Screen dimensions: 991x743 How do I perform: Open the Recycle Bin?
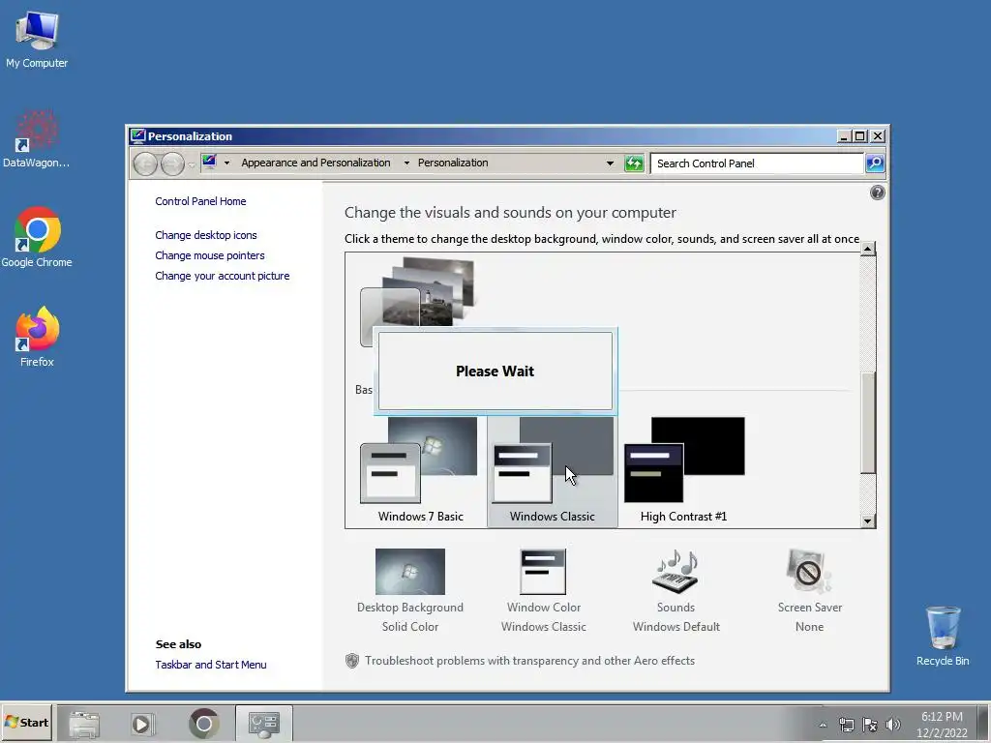click(x=943, y=637)
